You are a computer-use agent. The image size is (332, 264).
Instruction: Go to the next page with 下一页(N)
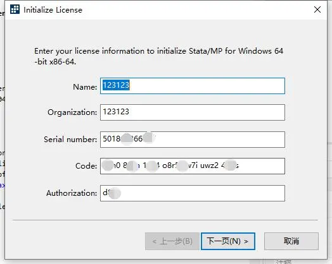point(228,241)
